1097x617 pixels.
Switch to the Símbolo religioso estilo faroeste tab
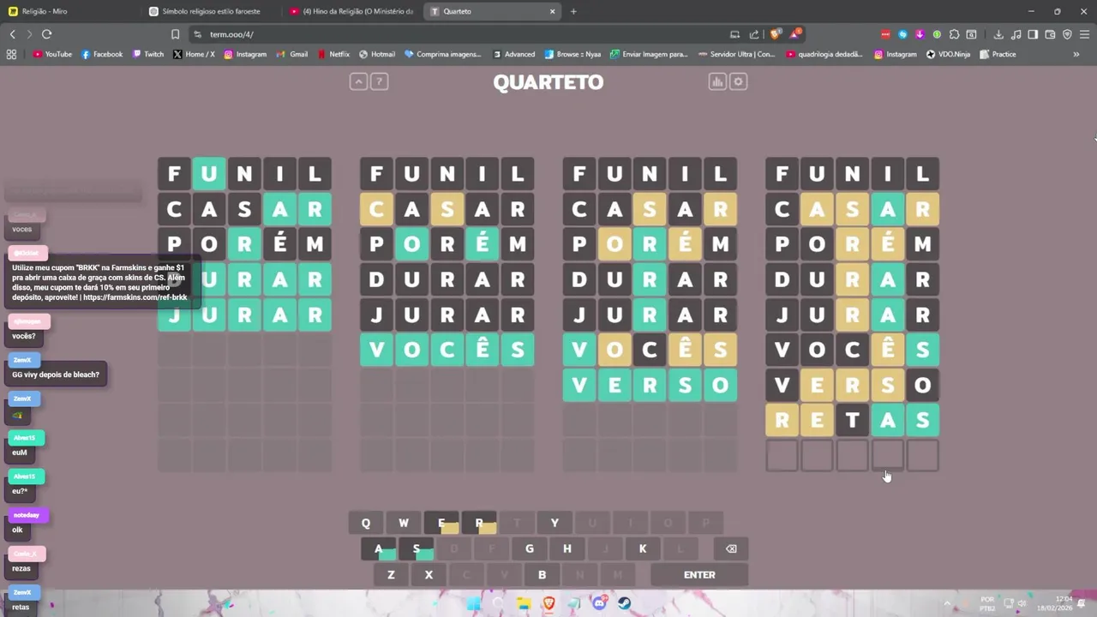pos(211,11)
